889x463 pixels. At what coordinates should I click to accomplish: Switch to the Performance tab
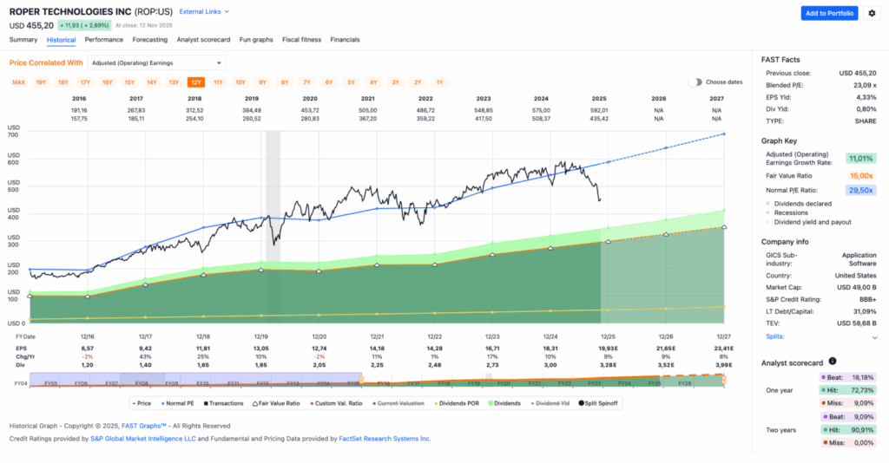[103, 40]
